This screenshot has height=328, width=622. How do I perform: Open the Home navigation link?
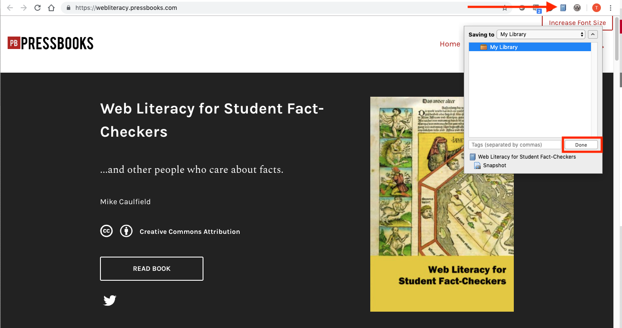click(x=450, y=44)
